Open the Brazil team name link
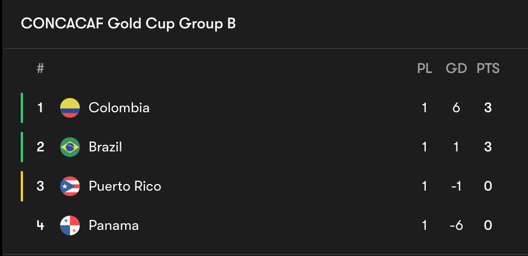This screenshot has width=528, height=256. tap(105, 147)
